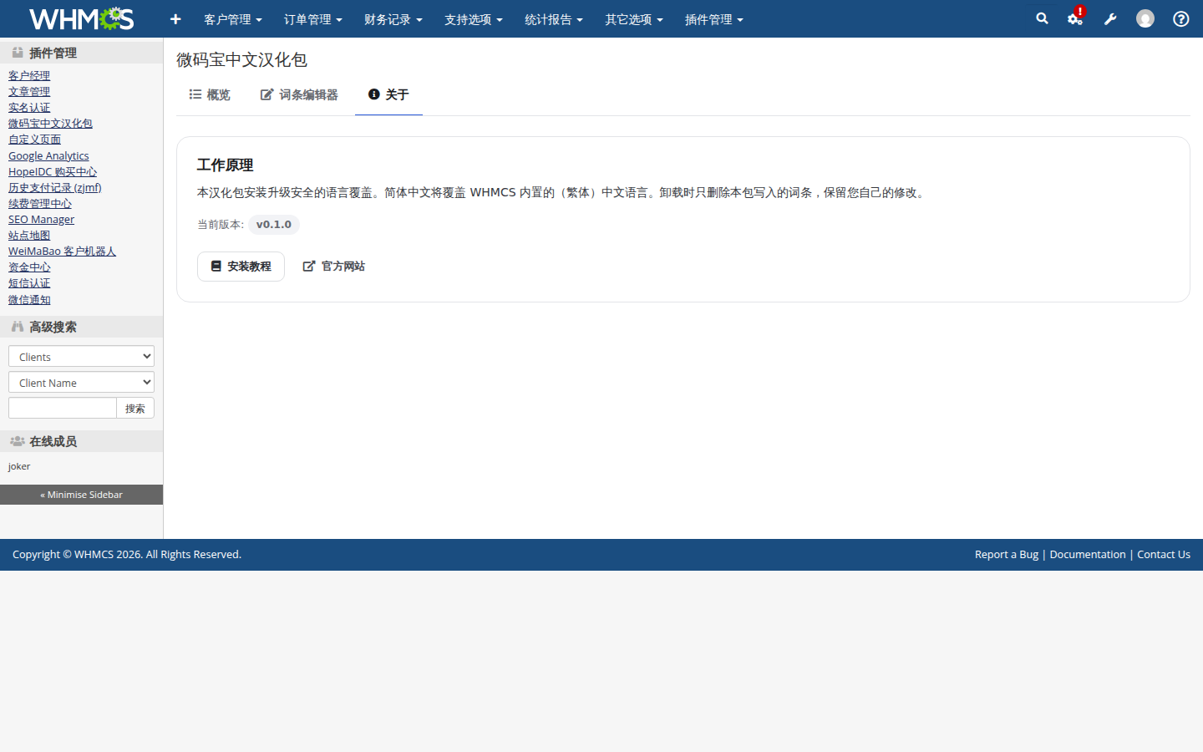Click the 工作原理 heading

(225, 165)
